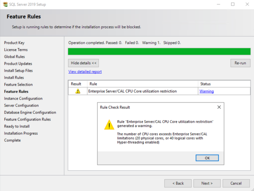The image size is (254, 191).
Task: Click the green progress bar
Action: (x=159, y=52)
